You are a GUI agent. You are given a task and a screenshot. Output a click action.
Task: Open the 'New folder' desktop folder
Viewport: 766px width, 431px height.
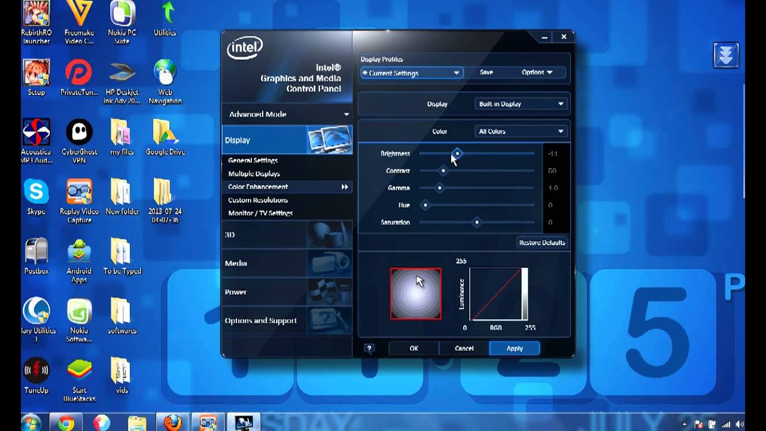click(x=122, y=197)
